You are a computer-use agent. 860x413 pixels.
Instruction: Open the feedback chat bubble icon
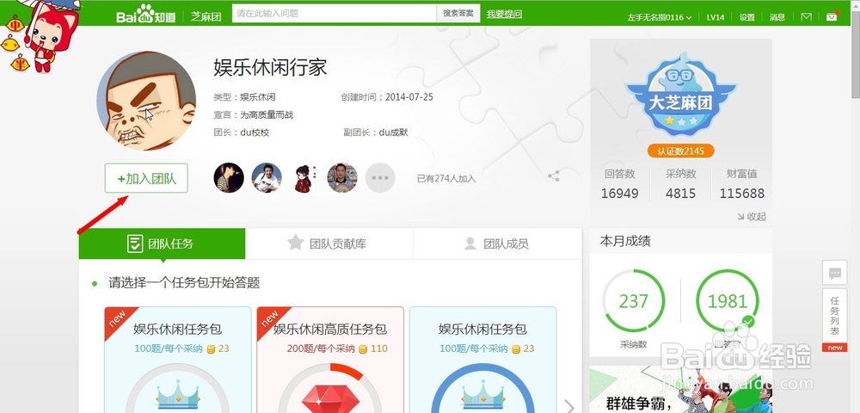pos(835,273)
